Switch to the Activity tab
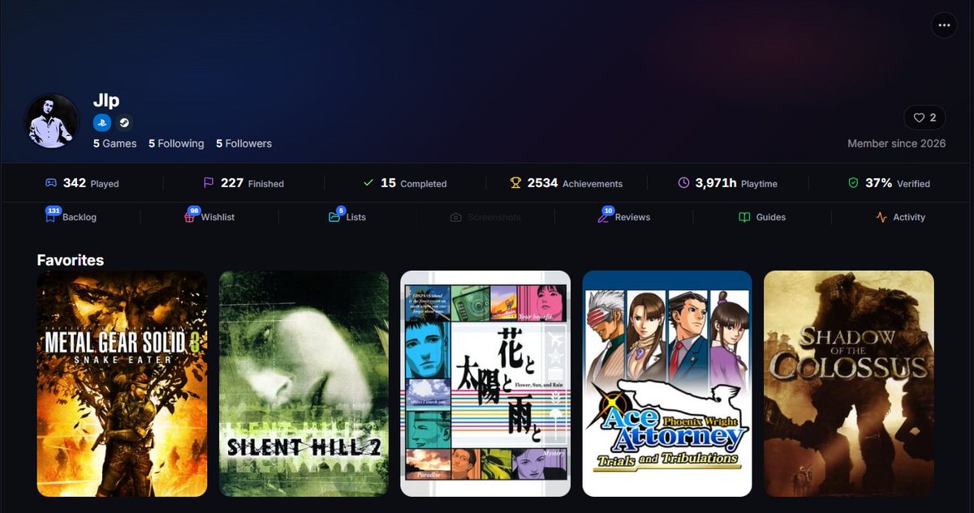 (901, 216)
